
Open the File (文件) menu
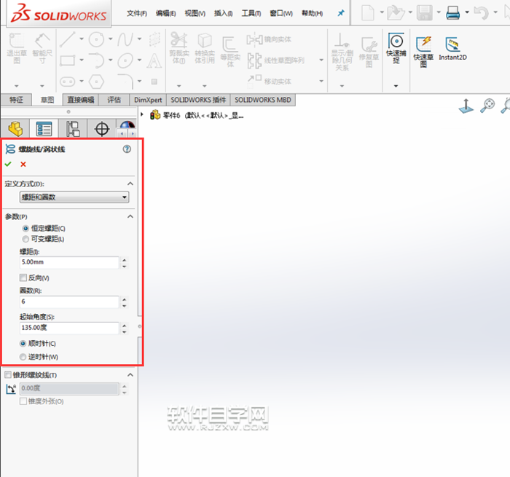[137, 13]
